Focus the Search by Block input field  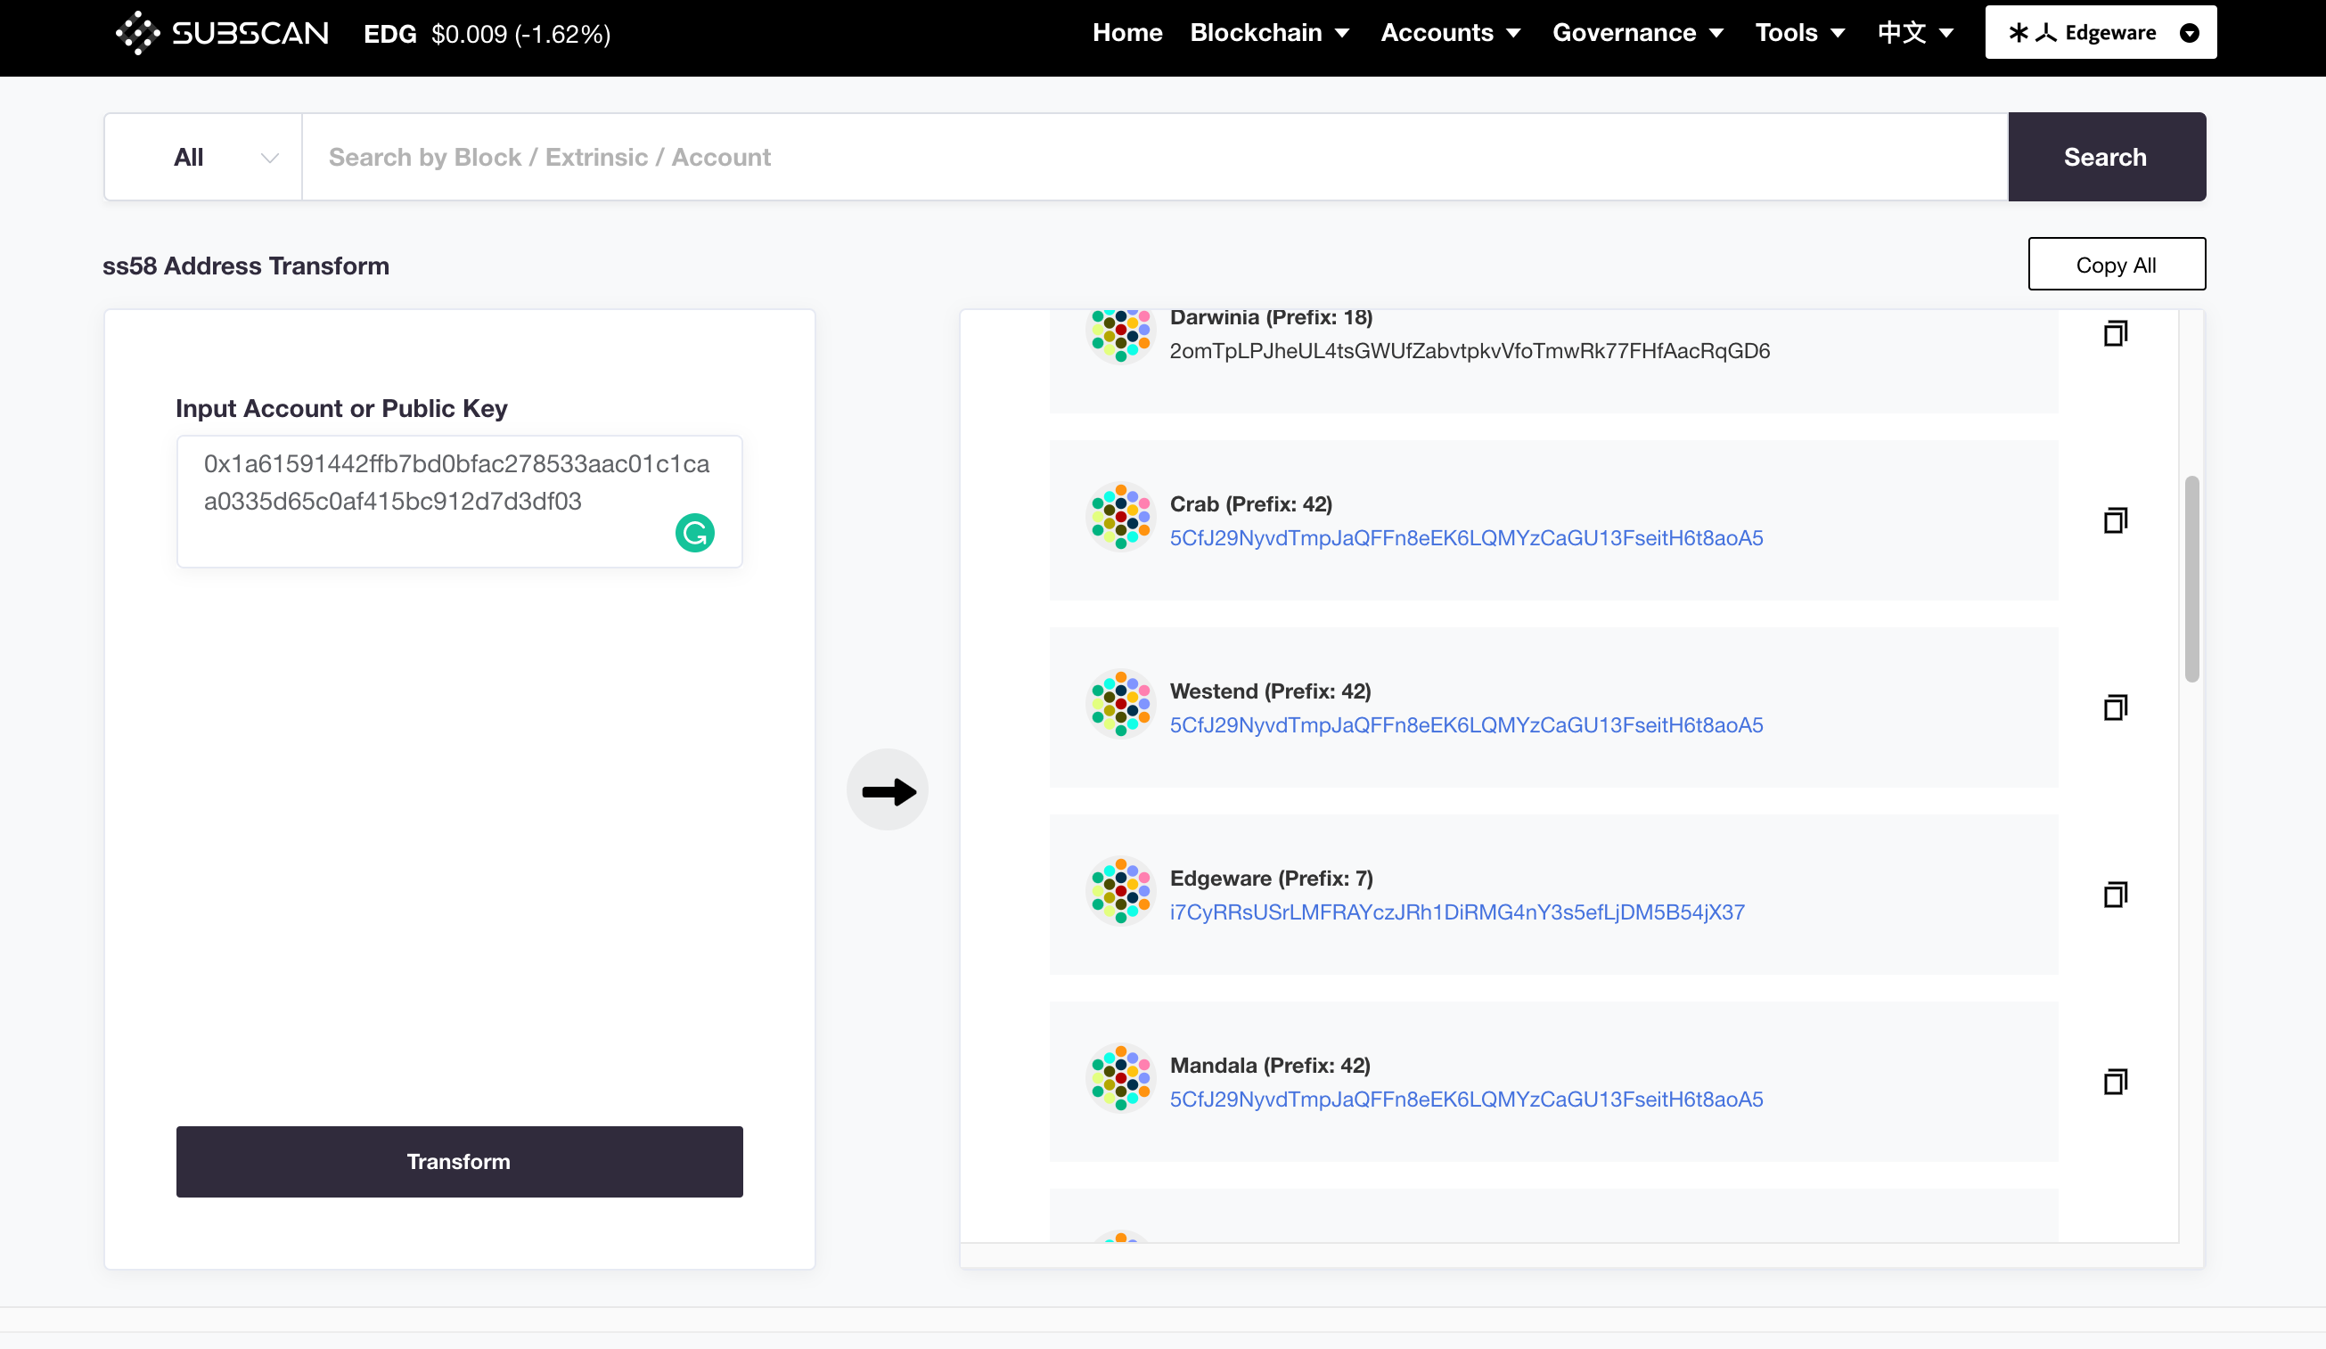tap(1154, 157)
